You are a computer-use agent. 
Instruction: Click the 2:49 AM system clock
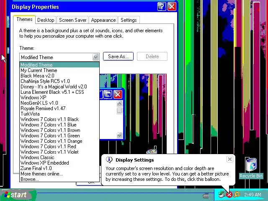(253, 195)
